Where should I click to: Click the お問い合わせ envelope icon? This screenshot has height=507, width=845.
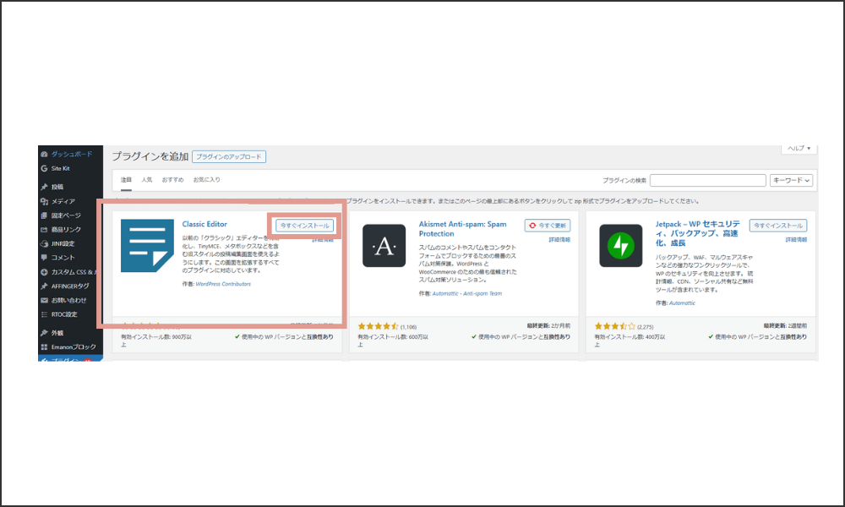(x=44, y=300)
